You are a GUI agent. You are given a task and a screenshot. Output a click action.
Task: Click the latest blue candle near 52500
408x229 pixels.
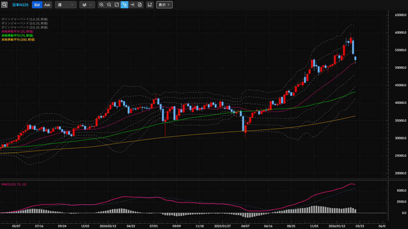[x=355, y=59]
